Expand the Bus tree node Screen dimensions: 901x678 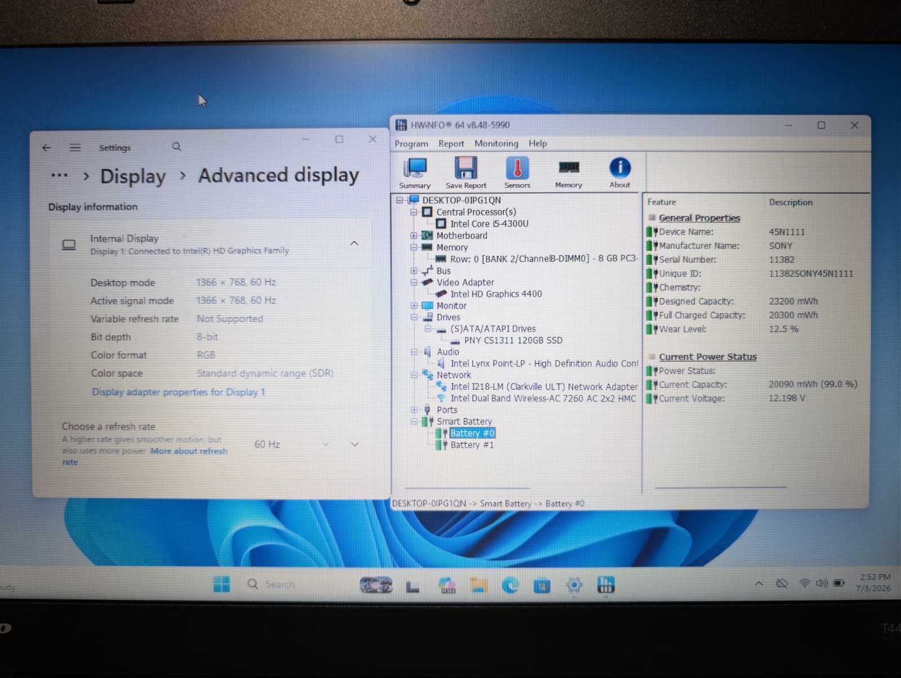(x=414, y=271)
